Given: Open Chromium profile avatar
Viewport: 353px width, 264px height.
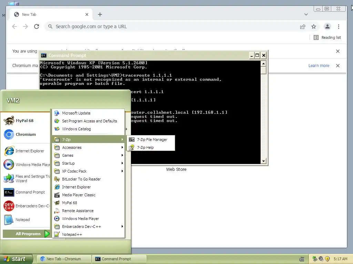Looking at the screenshot, I should click(327, 26).
